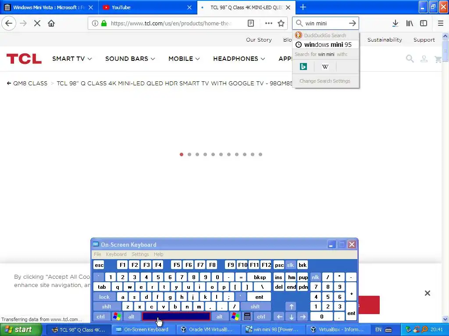449x336 pixels.
Task: Toggle the right shft key
Action: (x=255, y=307)
